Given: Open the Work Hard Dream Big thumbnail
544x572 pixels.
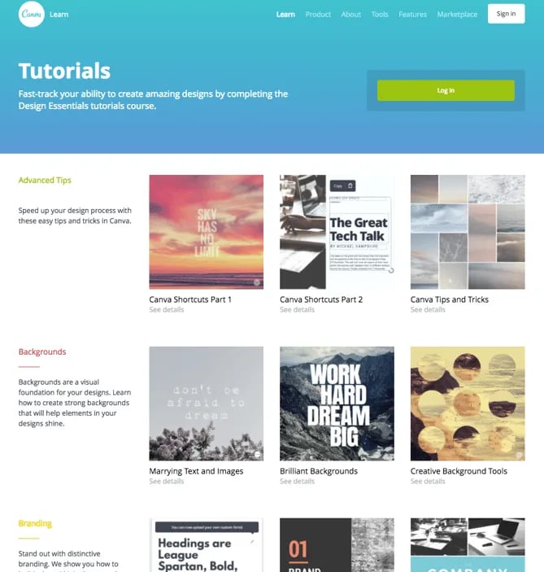Looking at the screenshot, I should (x=337, y=404).
